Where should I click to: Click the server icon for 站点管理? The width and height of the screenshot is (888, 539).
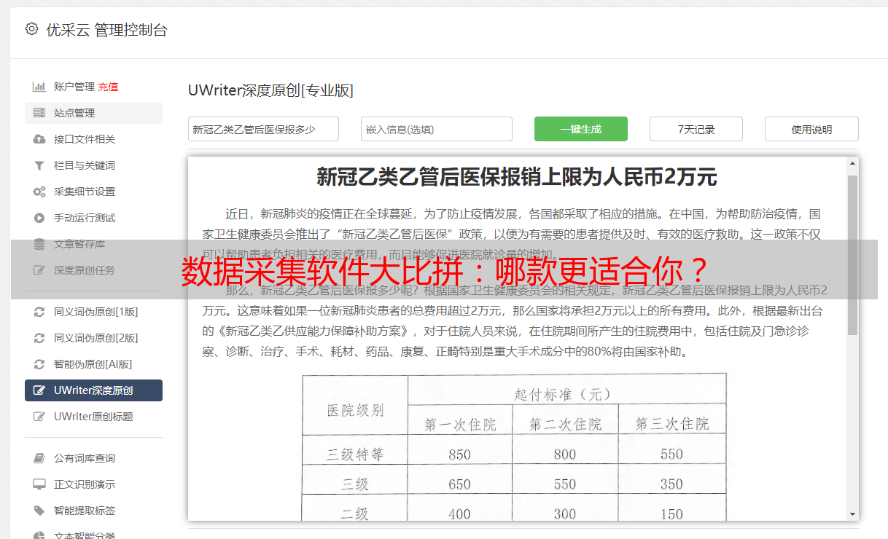coord(39,113)
